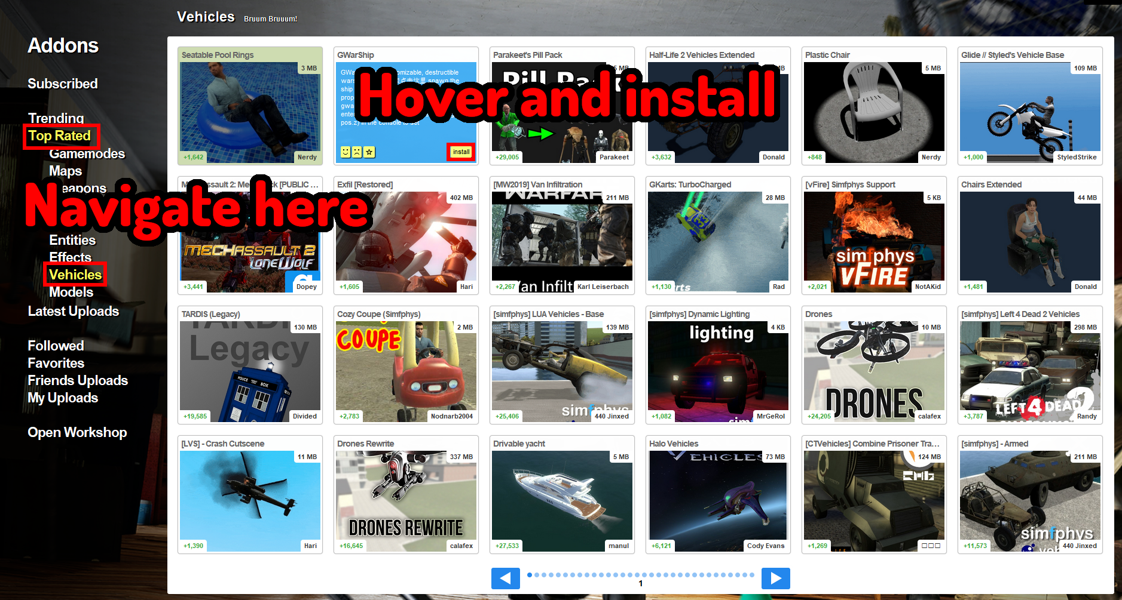Open the Plastic Chair addon
Viewport: 1122px width, 600px height.
click(x=874, y=106)
